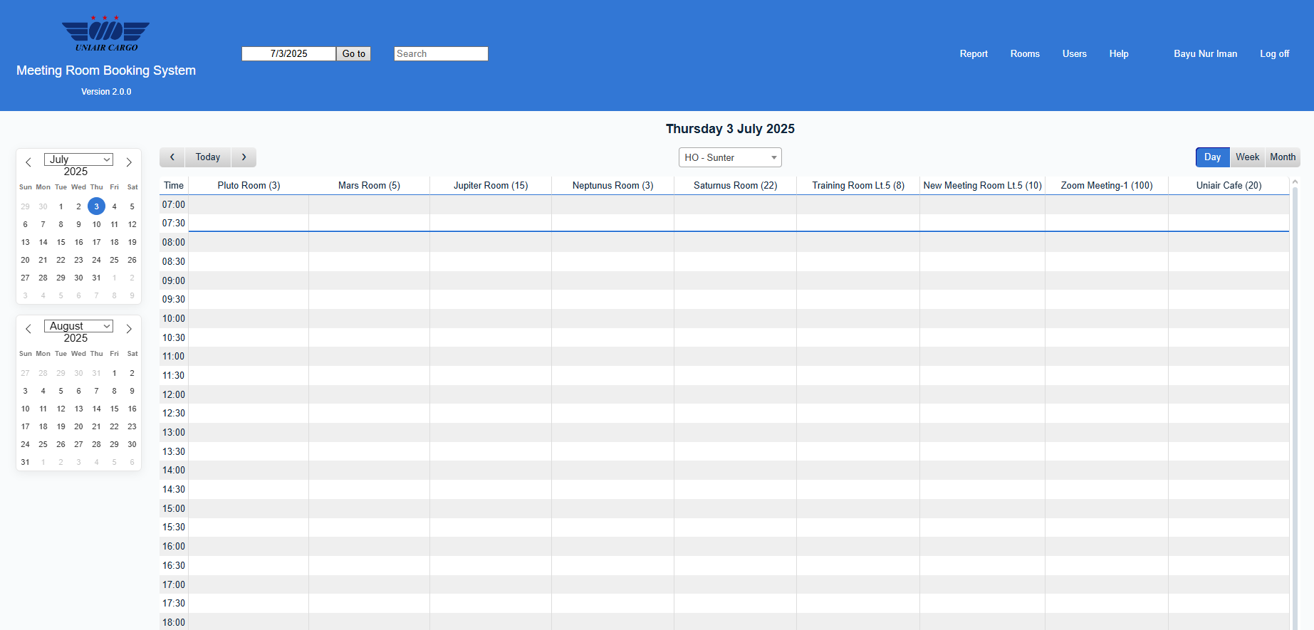Click previous month arrow on August calendar
This screenshot has width=1314, height=630.
coord(28,329)
